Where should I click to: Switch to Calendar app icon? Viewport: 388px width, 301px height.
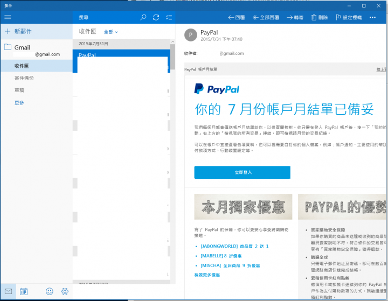tap(24, 291)
